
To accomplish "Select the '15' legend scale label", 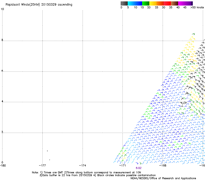I will pyautogui.click(x=142, y=7).
